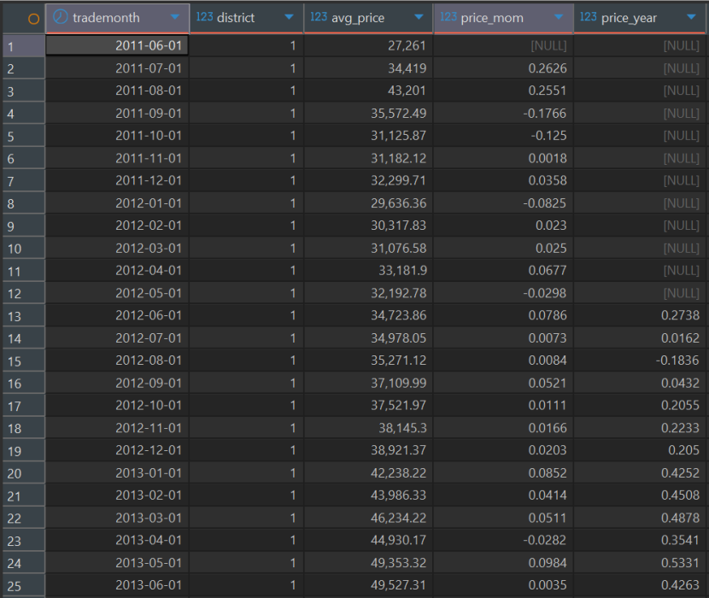The image size is (709, 598).
Task: Click the clock icon on trademonth column
Action: [x=60, y=17]
